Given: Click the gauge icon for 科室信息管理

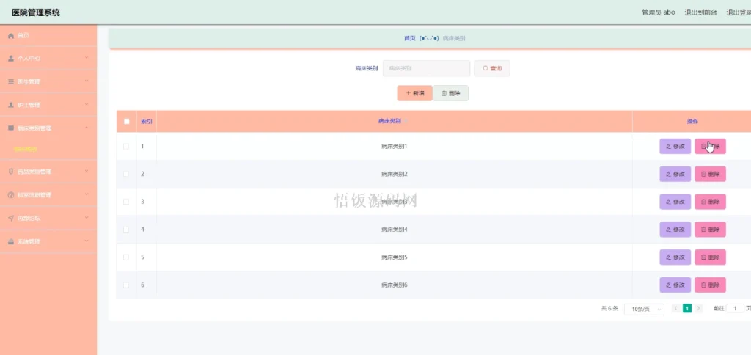Looking at the screenshot, I should [x=11, y=195].
